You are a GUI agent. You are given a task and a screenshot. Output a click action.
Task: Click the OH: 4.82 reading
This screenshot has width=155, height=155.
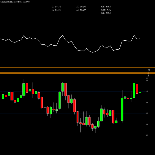coord(106,10)
